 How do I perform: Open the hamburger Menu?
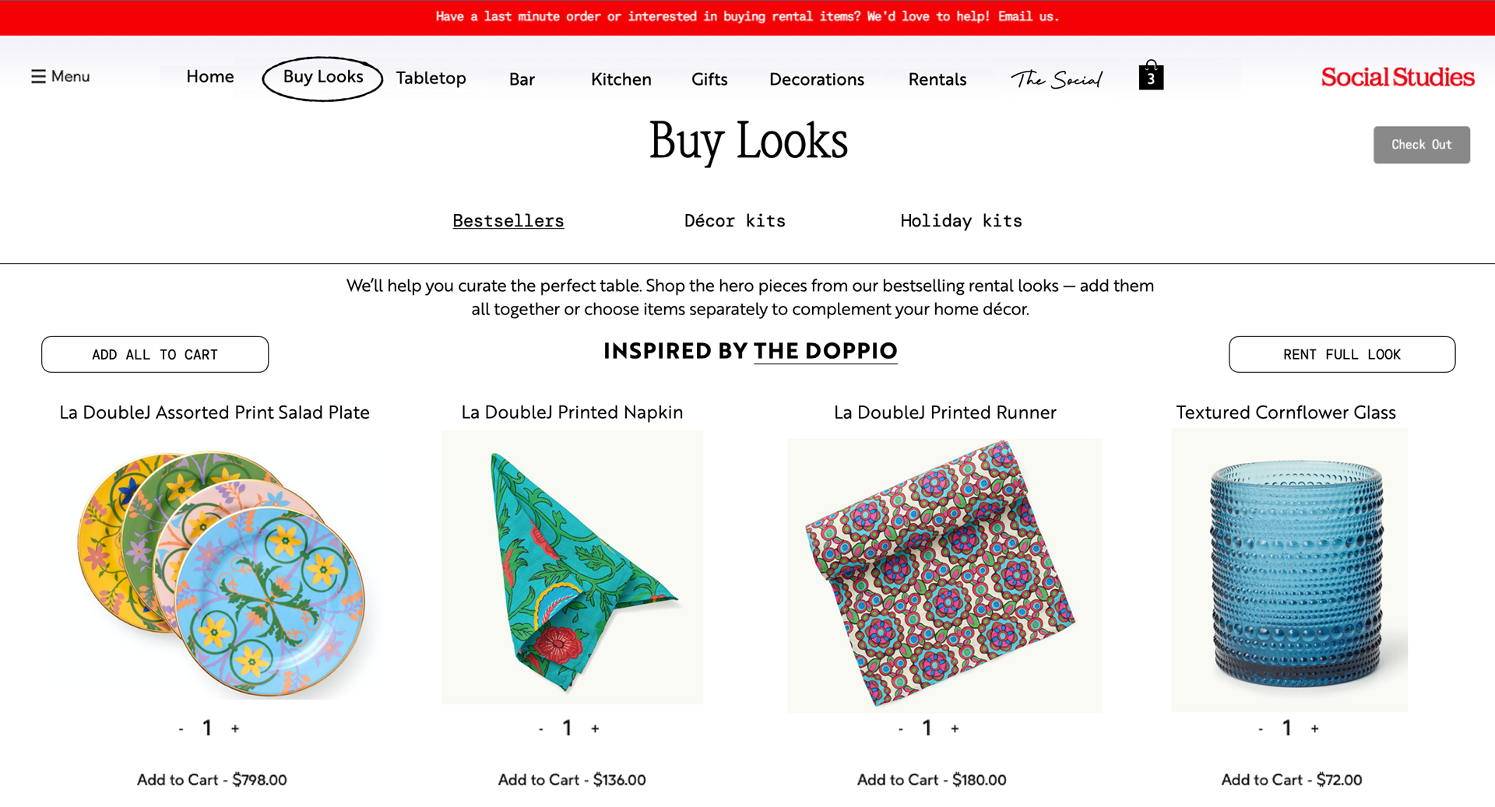[60, 76]
